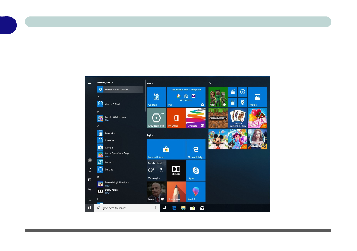Screen dimensions: 357x251
Task: Open the My Office tile
Action: point(176,118)
